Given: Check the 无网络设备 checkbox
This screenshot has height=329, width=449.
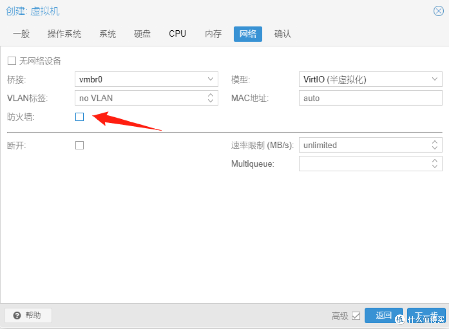Looking at the screenshot, I should (x=12, y=61).
